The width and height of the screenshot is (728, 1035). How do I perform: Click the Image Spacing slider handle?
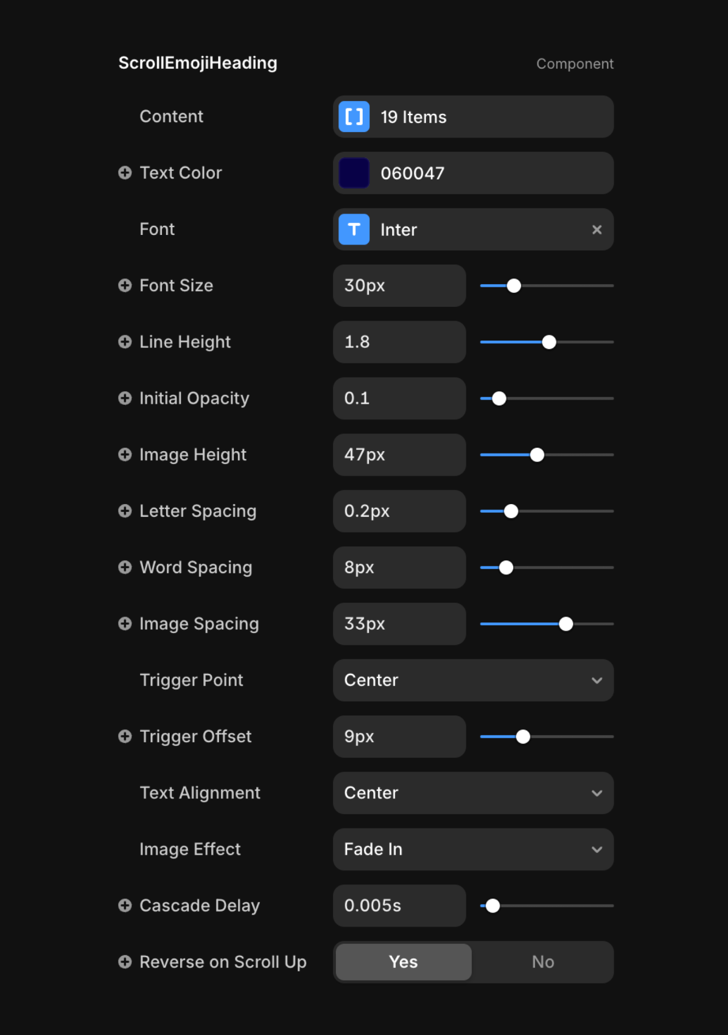[x=566, y=624]
